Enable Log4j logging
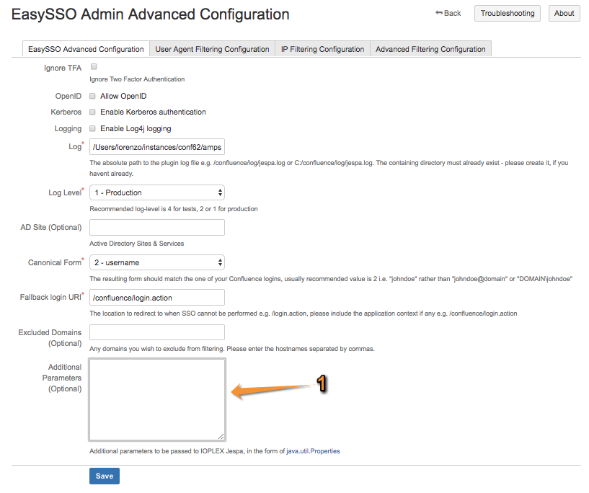The height and width of the screenshot is (493, 589). pyautogui.click(x=92, y=128)
